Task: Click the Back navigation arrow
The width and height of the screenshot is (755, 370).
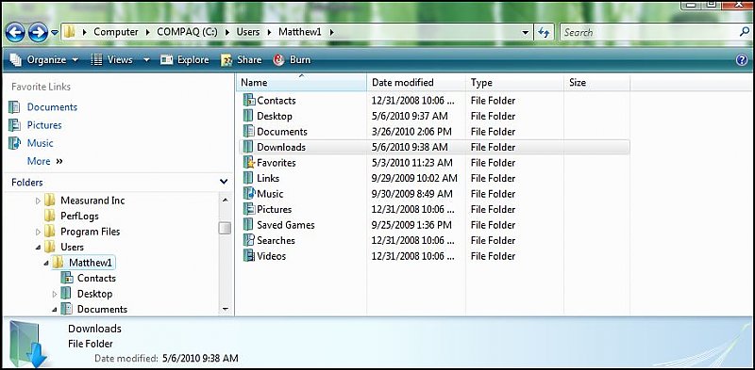Action: click(15, 32)
